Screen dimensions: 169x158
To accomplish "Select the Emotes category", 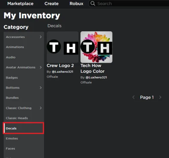I will click(x=24, y=138).
